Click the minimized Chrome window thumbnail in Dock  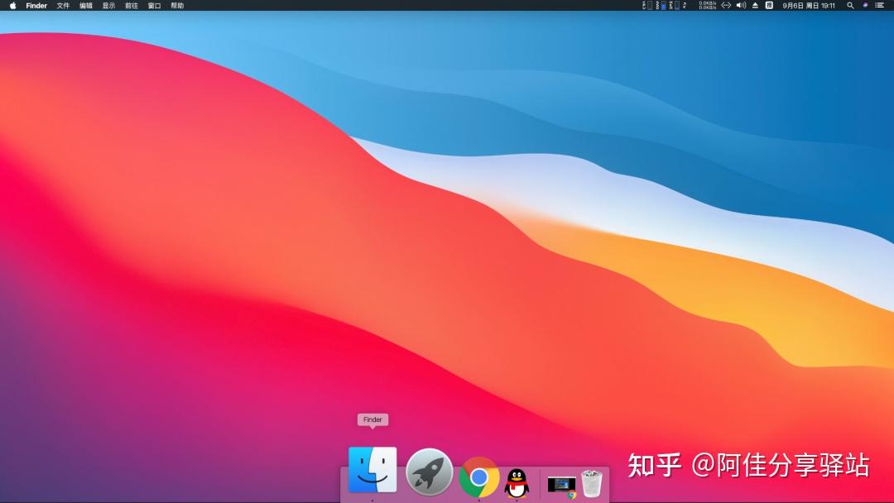point(560,484)
